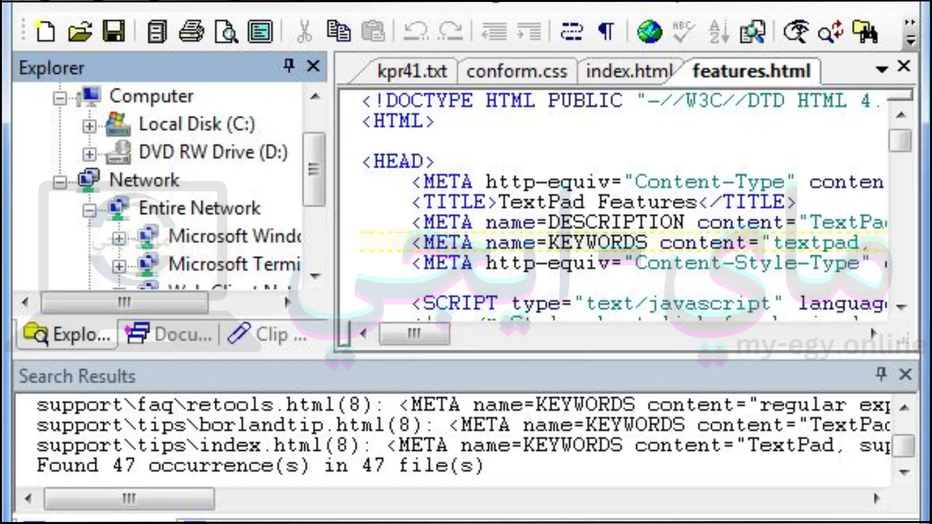This screenshot has width=932, height=524.
Task: Save file using the floppy disk icon
Action: click(114, 32)
